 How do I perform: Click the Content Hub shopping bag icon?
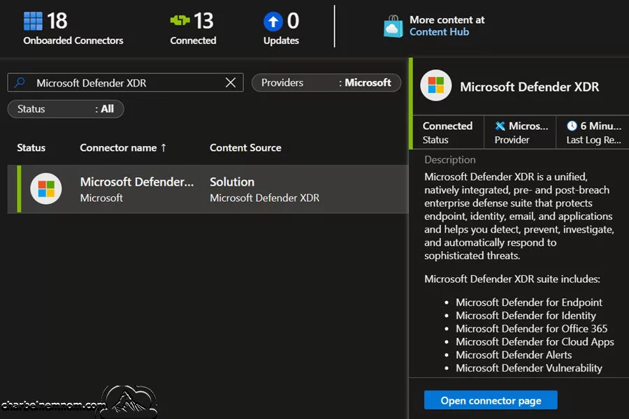coord(393,26)
